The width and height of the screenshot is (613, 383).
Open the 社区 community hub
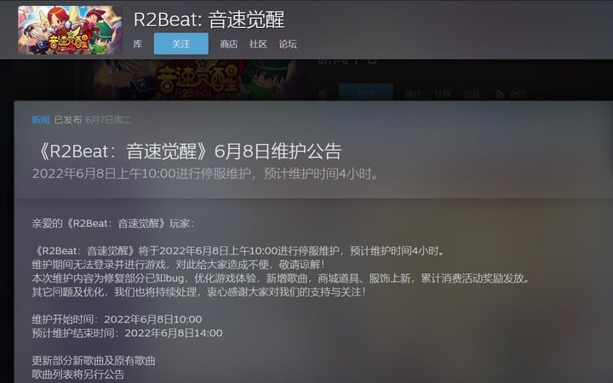pos(258,43)
